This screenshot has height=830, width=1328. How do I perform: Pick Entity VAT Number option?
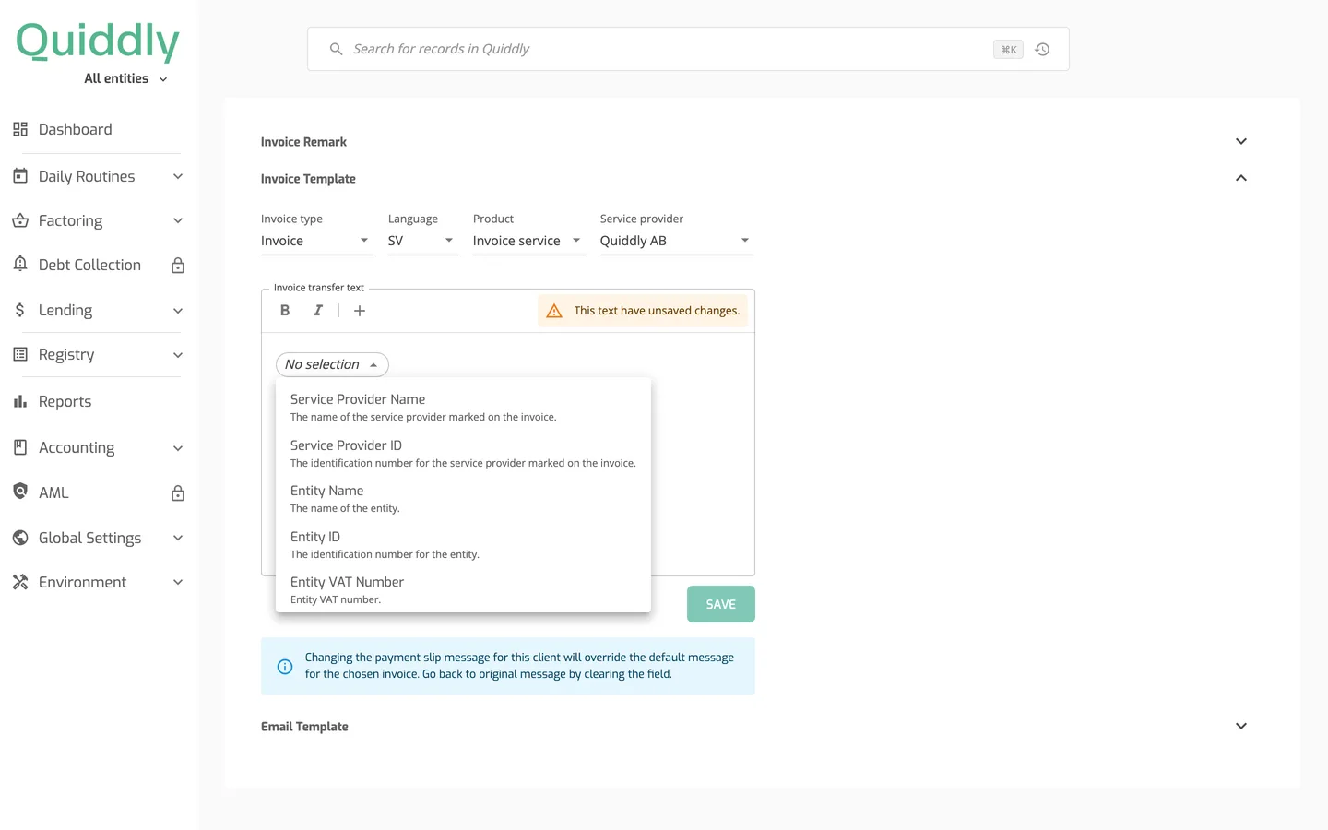coord(463,589)
